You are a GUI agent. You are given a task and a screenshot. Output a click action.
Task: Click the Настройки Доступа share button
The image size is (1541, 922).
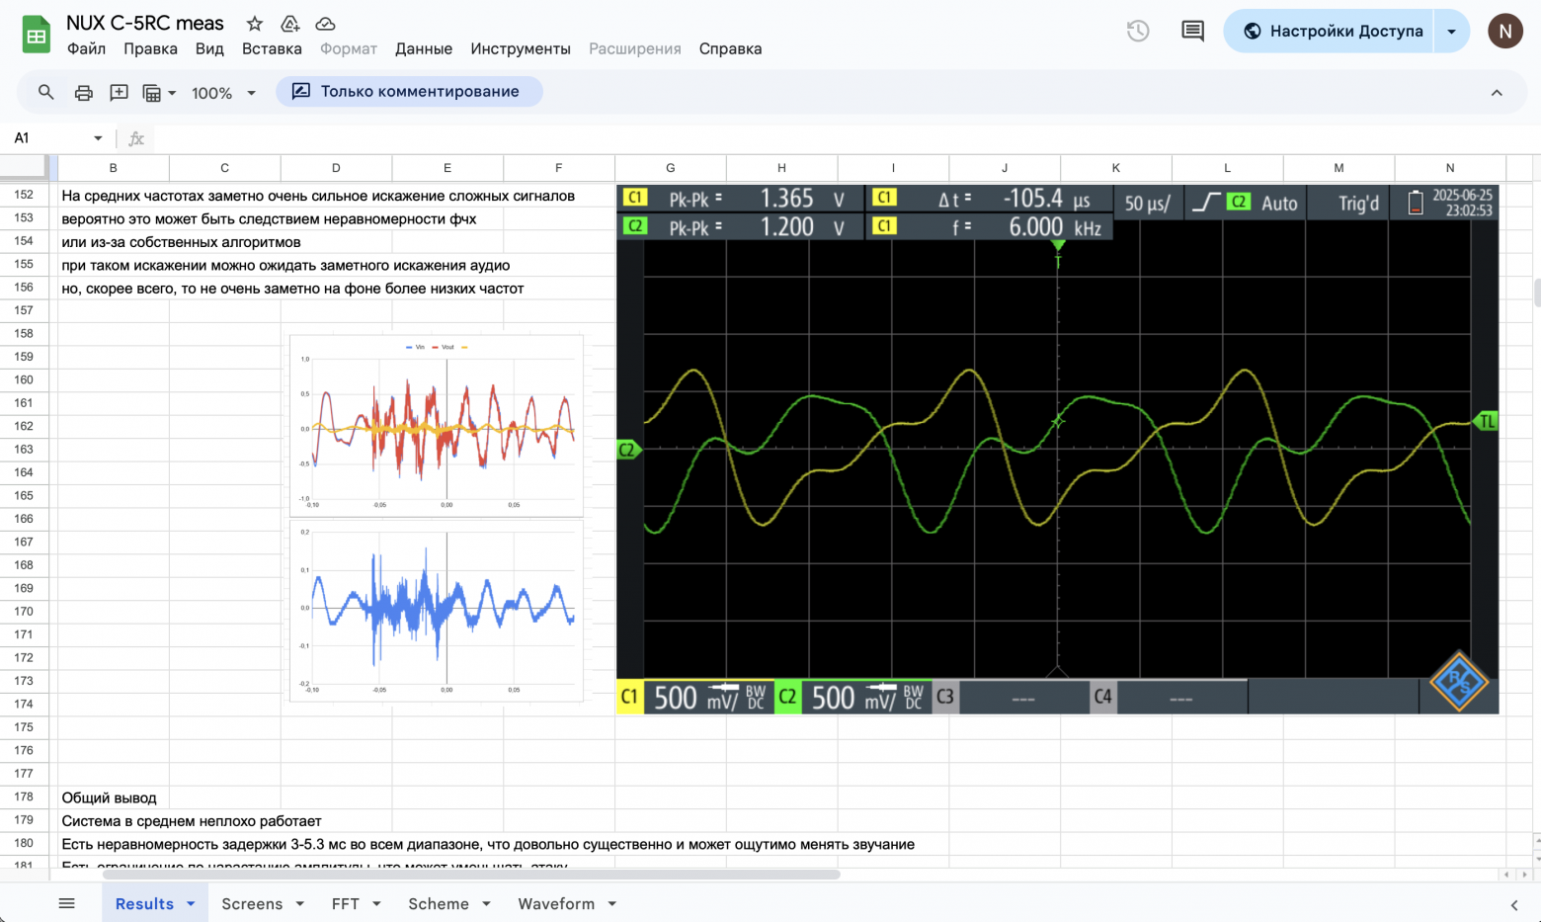tap(1334, 32)
